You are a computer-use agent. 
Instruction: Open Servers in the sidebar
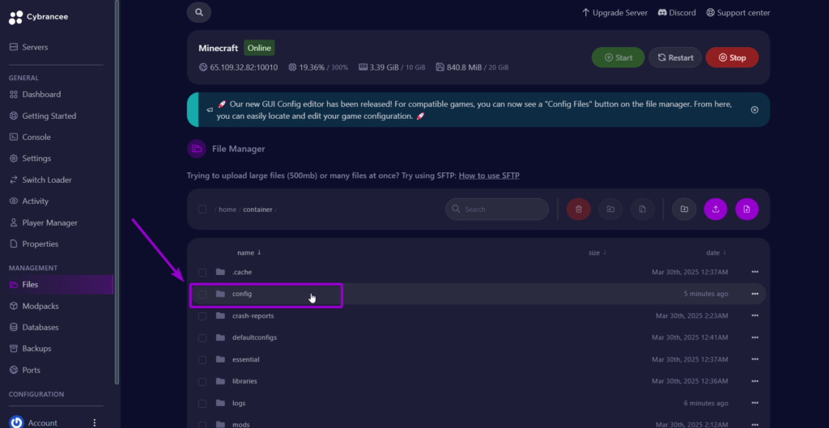(28, 47)
